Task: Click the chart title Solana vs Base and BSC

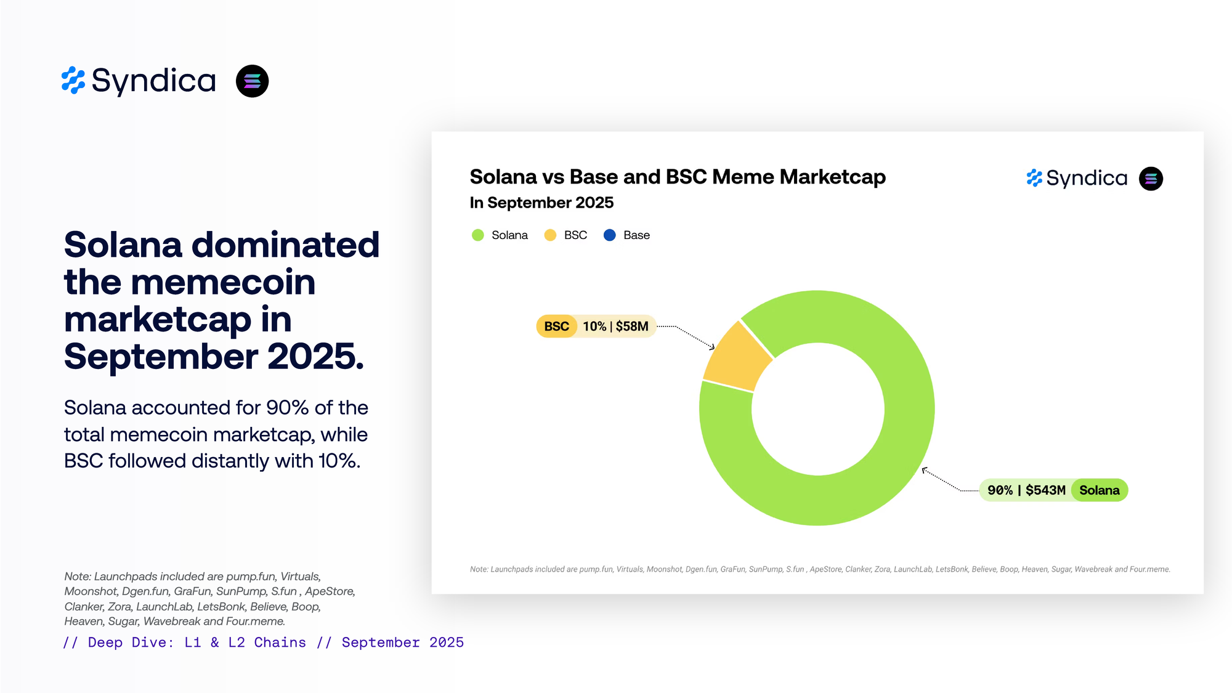Action: pyautogui.click(x=677, y=177)
